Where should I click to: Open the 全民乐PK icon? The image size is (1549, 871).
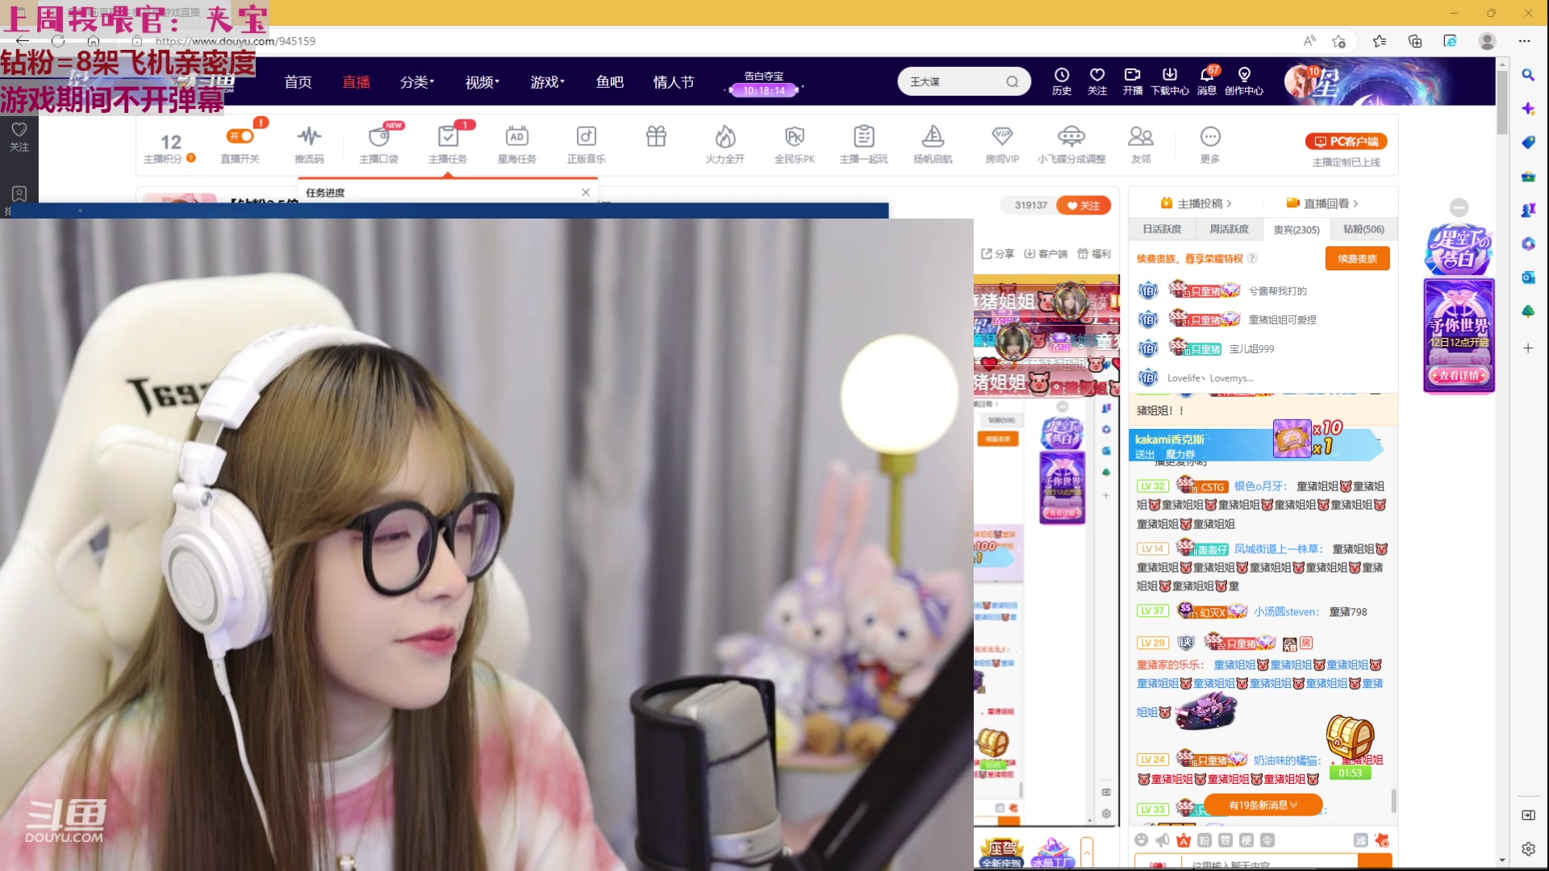click(794, 137)
